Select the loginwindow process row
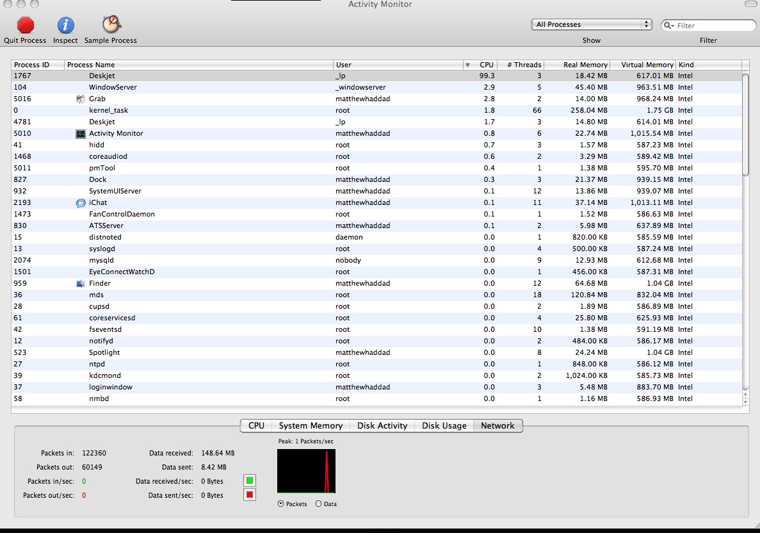This screenshot has height=533, width=760. click(376, 388)
